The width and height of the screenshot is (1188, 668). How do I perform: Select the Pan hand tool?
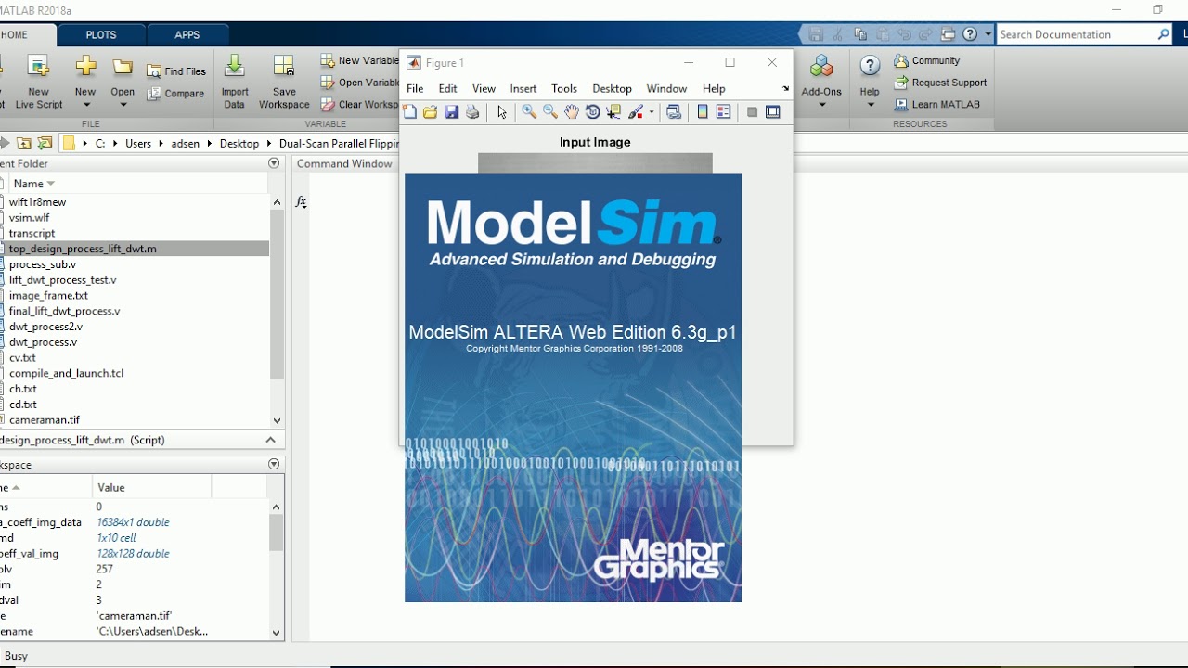click(x=572, y=112)
